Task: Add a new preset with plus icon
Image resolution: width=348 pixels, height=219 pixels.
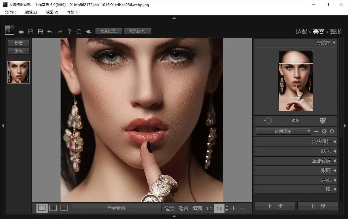Action: 316,131
